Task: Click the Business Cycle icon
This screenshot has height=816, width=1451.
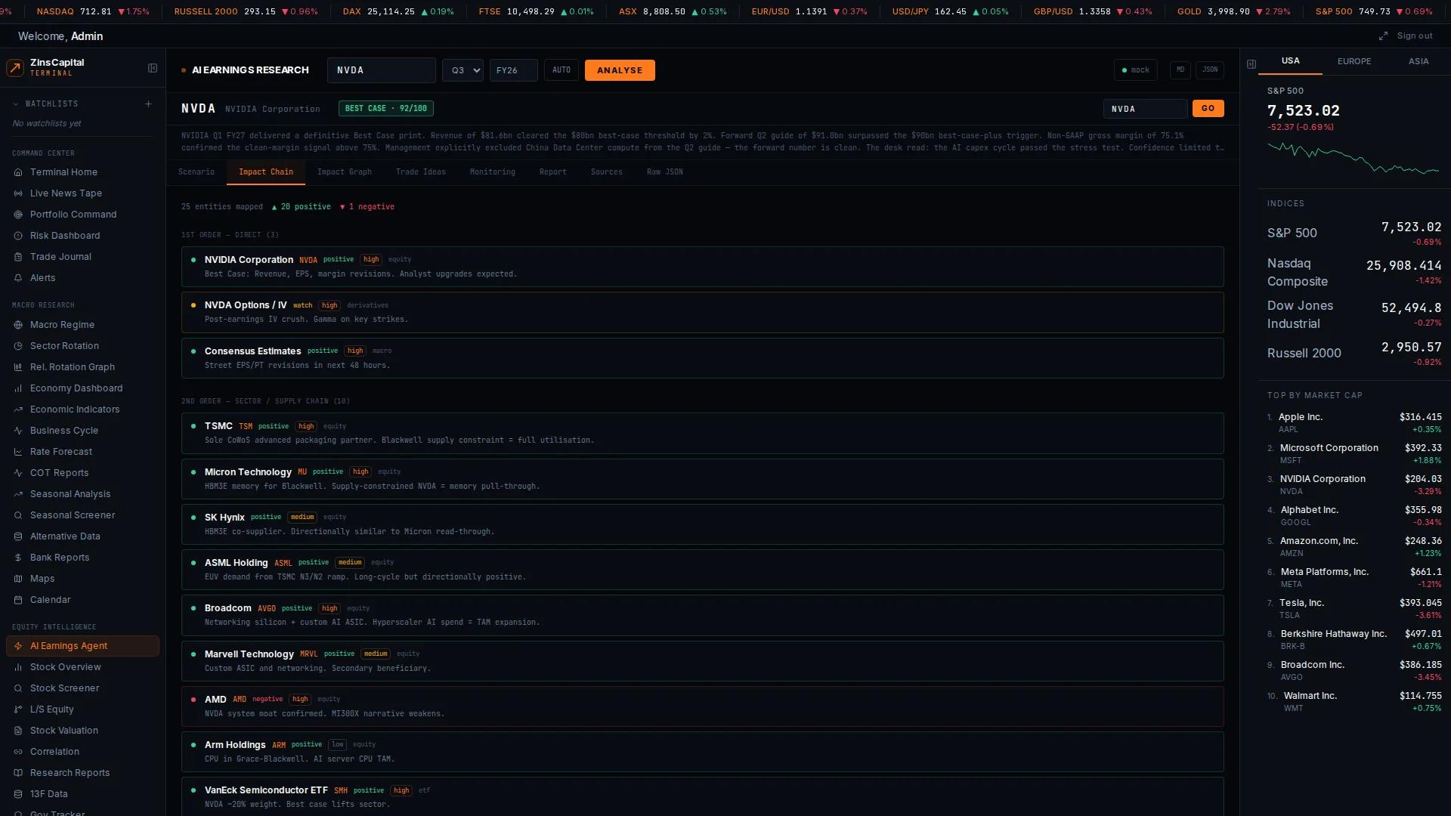Action: pos(18,431)
